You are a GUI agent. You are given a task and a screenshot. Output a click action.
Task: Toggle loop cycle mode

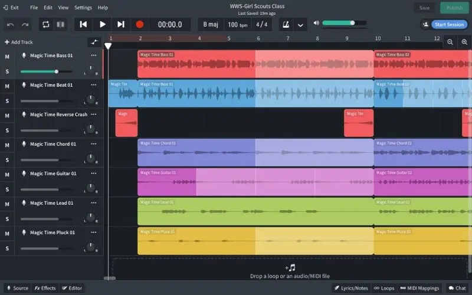pos(45,24)
